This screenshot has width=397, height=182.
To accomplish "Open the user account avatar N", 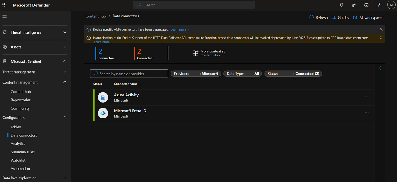I will pyautogui.click(x=391, y=5).
